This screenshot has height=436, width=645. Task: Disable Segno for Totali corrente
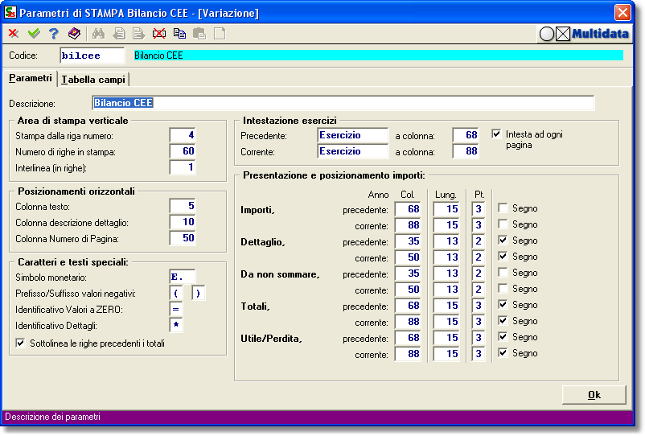503,320
